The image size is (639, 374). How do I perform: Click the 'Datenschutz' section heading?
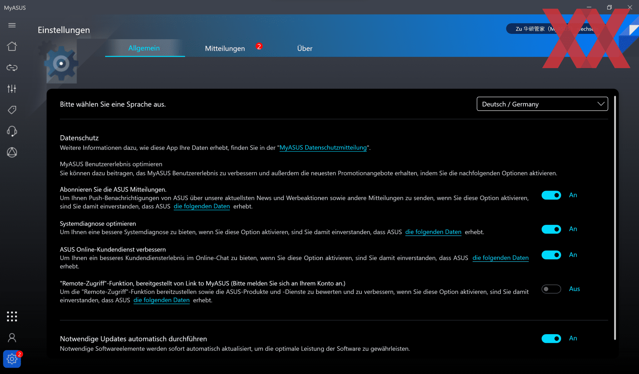click(x=79, y=138)
